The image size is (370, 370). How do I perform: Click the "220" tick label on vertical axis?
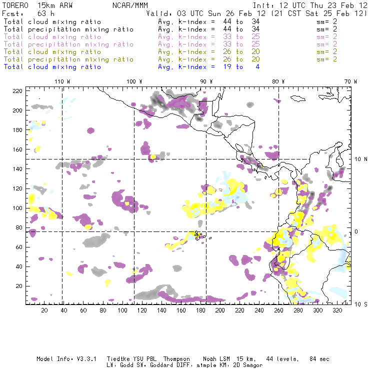(x=17, y=91)
